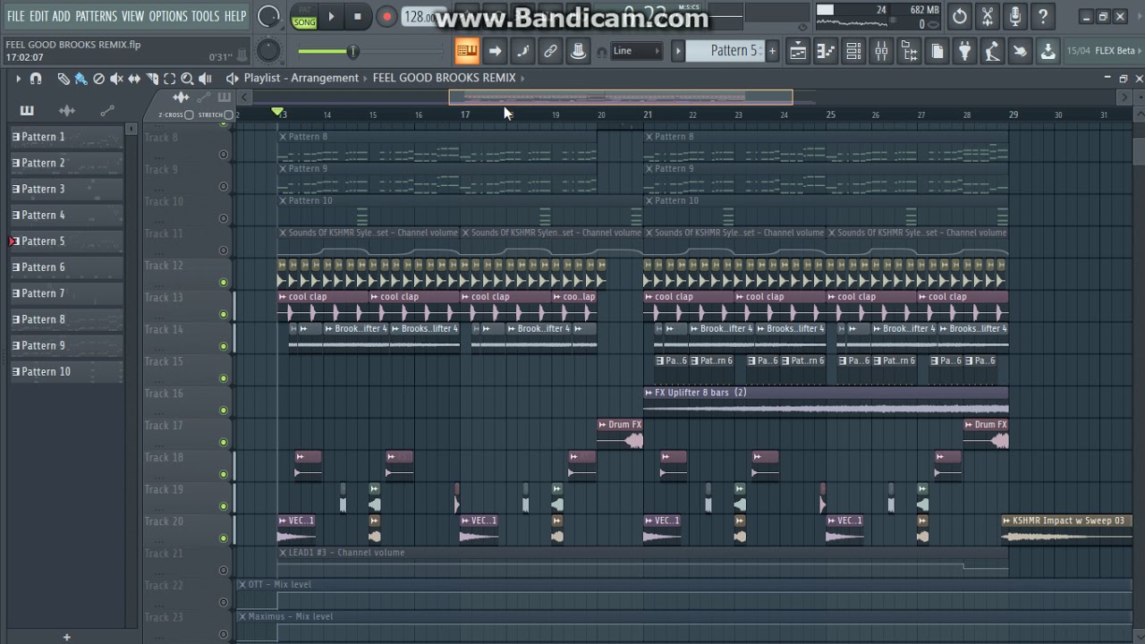Viewport: 1145px width, 644px height.
Task: Open the Line snap dropdown
Action: 637,51
